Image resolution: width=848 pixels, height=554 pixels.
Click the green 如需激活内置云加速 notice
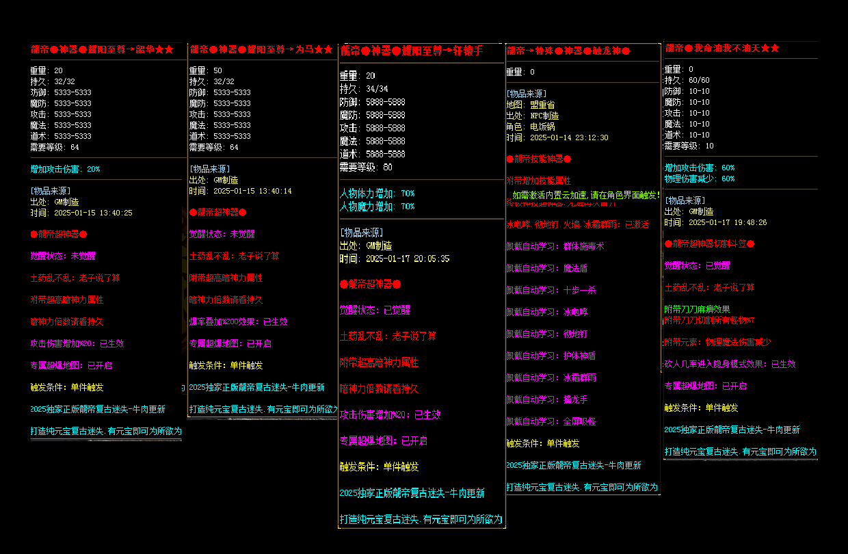pos(585,195)
